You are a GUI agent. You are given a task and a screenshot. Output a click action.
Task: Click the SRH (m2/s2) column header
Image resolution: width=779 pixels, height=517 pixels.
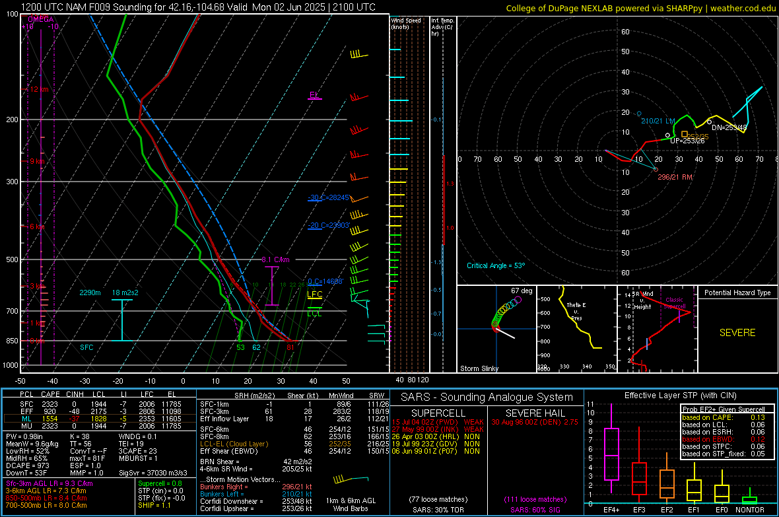coord(254,396)
